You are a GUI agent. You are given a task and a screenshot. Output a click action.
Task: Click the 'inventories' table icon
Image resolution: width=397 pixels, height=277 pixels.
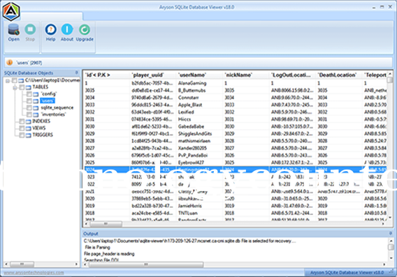(36, 114)
